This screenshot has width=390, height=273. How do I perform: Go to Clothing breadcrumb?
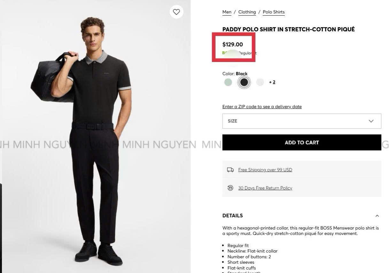click(x=247, y=12)
